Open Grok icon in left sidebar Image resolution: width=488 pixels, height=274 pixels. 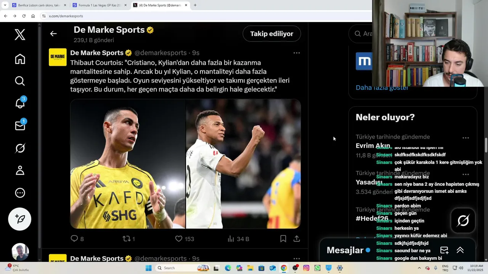[20, 148]
